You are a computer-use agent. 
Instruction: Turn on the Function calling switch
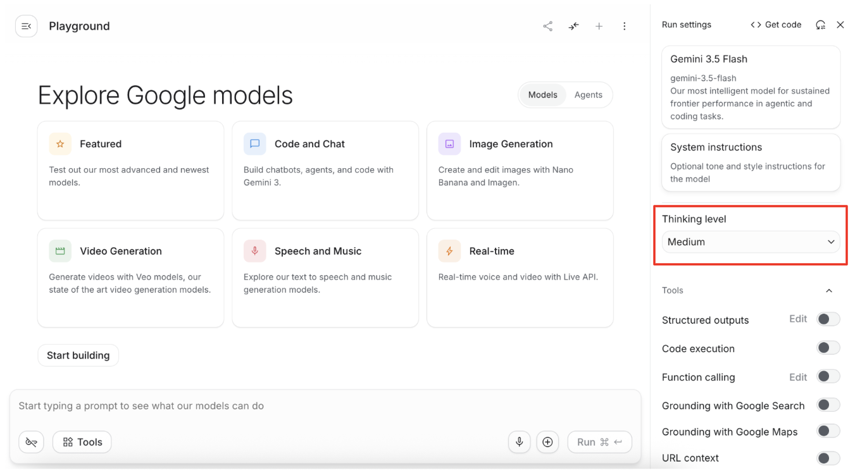click(x=828, y=376)
